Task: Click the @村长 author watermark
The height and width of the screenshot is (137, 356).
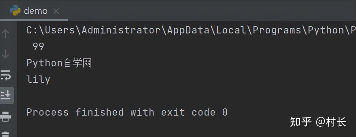Action: tap(331, 122)
